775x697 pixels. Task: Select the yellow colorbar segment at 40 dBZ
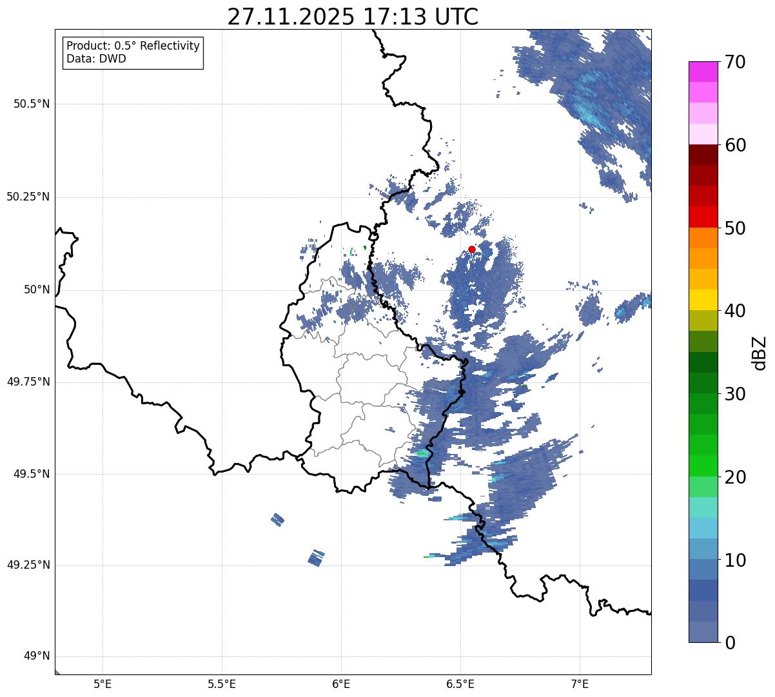(x=707, y=300)
